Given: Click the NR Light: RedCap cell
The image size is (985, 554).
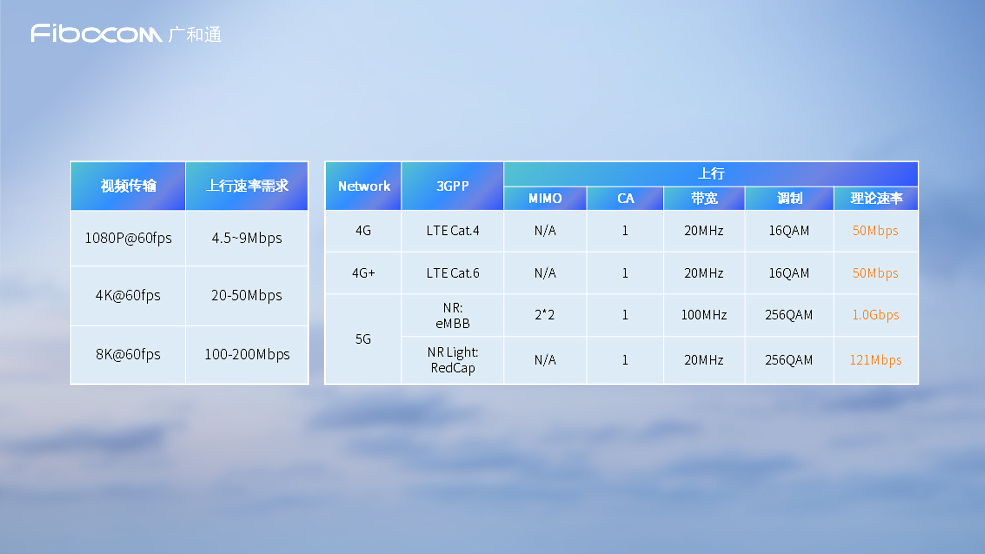Looking at the screenshot, I should [452, 360].
